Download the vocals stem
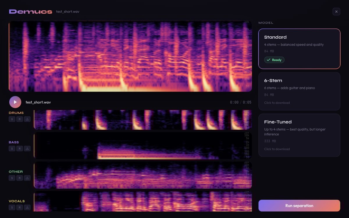349x218 pixels. click(27, 207)
